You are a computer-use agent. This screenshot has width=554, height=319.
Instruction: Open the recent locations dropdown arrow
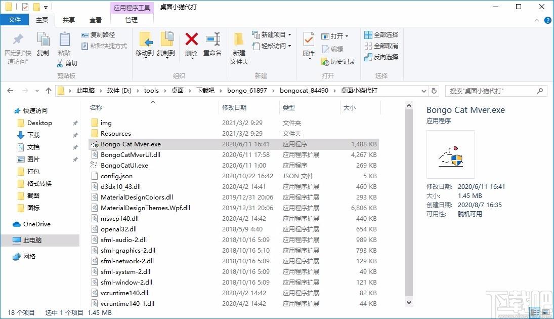[x=37, y=91]
